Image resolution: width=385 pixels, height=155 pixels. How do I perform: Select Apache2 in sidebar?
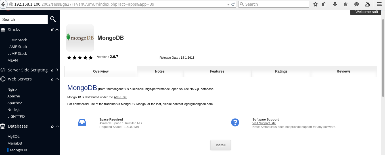pos(14,103)
